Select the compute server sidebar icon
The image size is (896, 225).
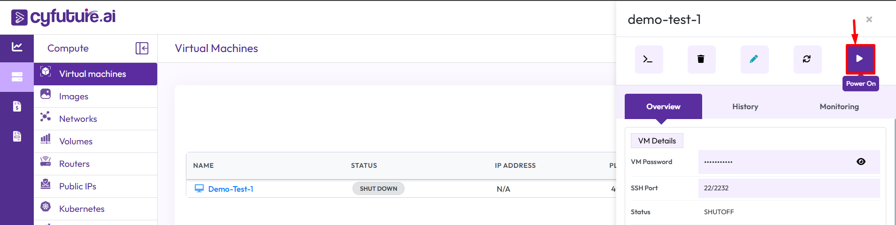pos(17,77)
